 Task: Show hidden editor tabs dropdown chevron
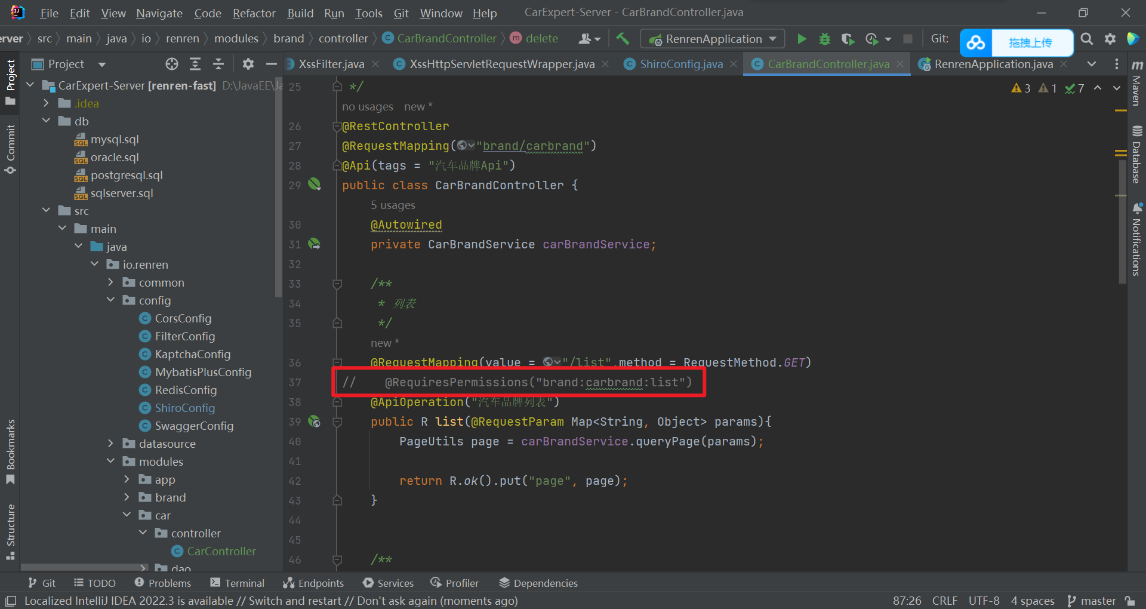click(x=1092, y=64)
